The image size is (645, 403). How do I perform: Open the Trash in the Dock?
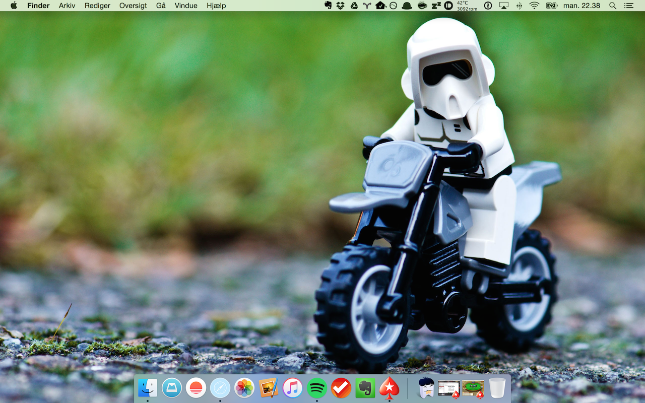coord(497,388)
